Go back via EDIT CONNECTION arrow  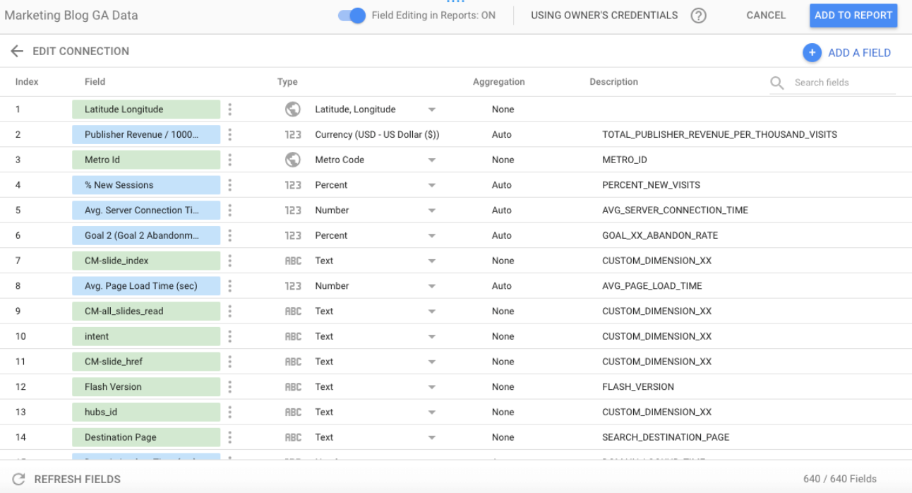[x=16, y=51]
